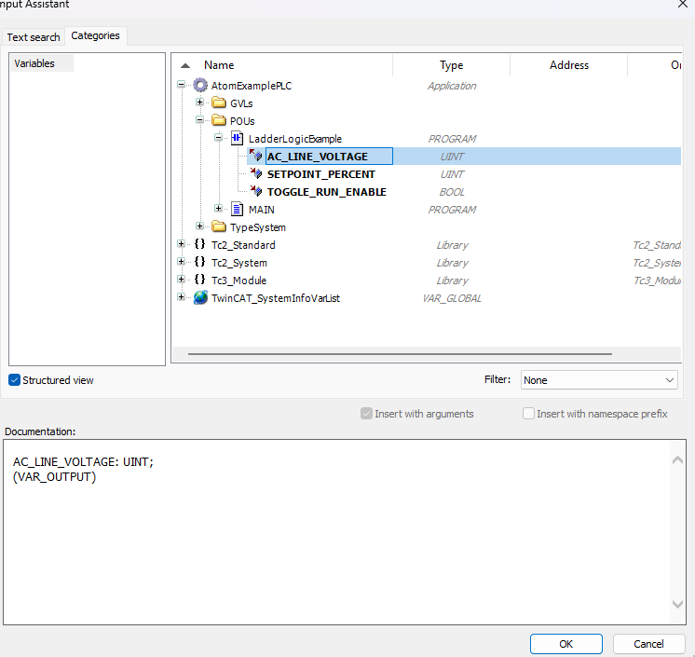Switch to the Categories tab
Image resolution: width=695 pixels, height=657 pixels.
95,35
